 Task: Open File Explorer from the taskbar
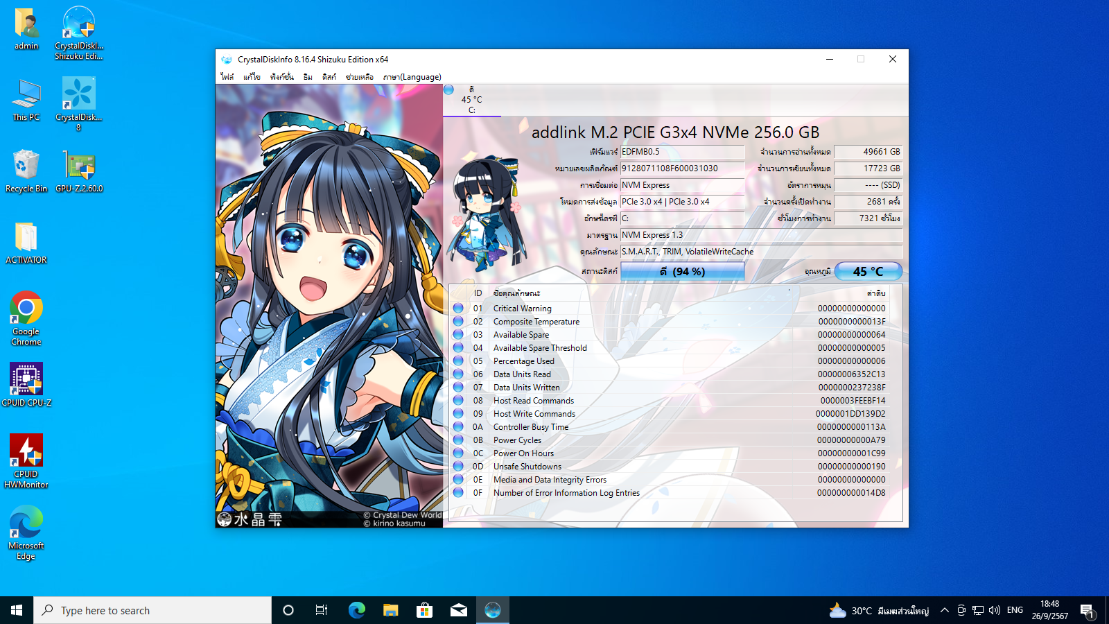pyautogui.click(x=390, y=610)
